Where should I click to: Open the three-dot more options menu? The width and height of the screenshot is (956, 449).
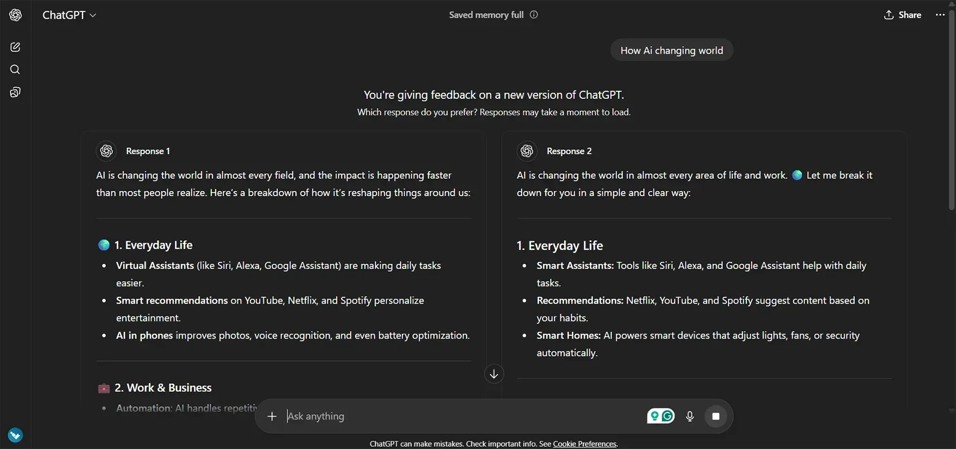point(940,15)
